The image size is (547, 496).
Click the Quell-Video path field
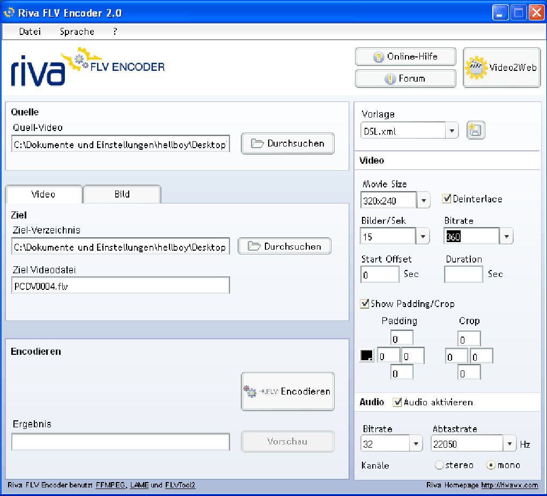(x=120, y=144)
